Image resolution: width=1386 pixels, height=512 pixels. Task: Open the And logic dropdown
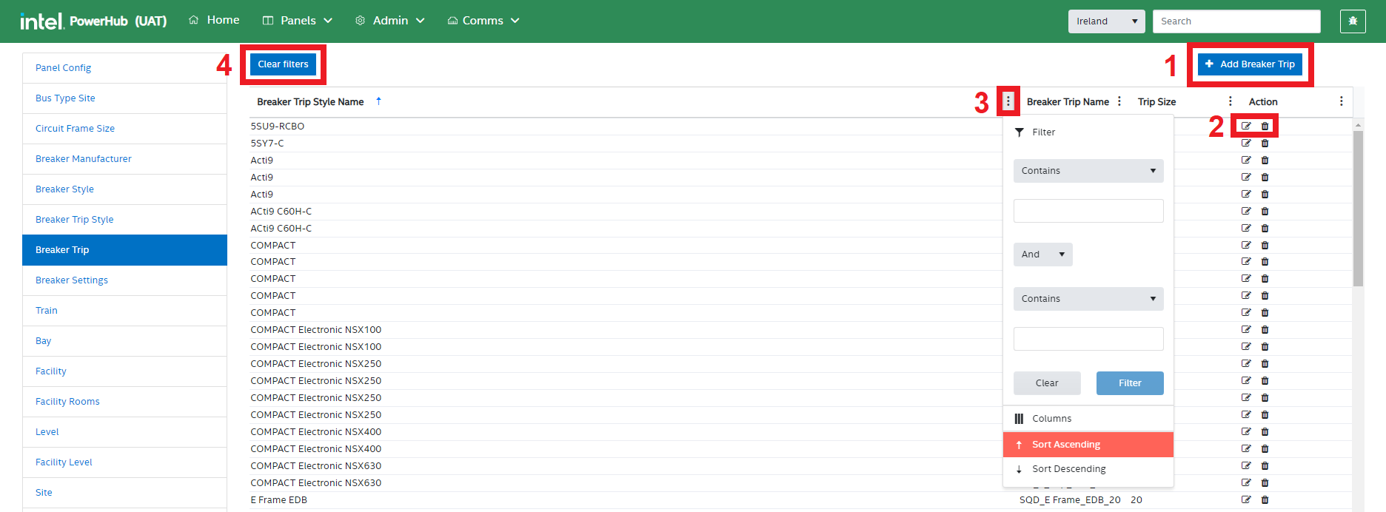[1042, 255]
